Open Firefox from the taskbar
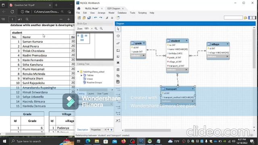This screenshot has width=258, height=145. click(123, 141)
